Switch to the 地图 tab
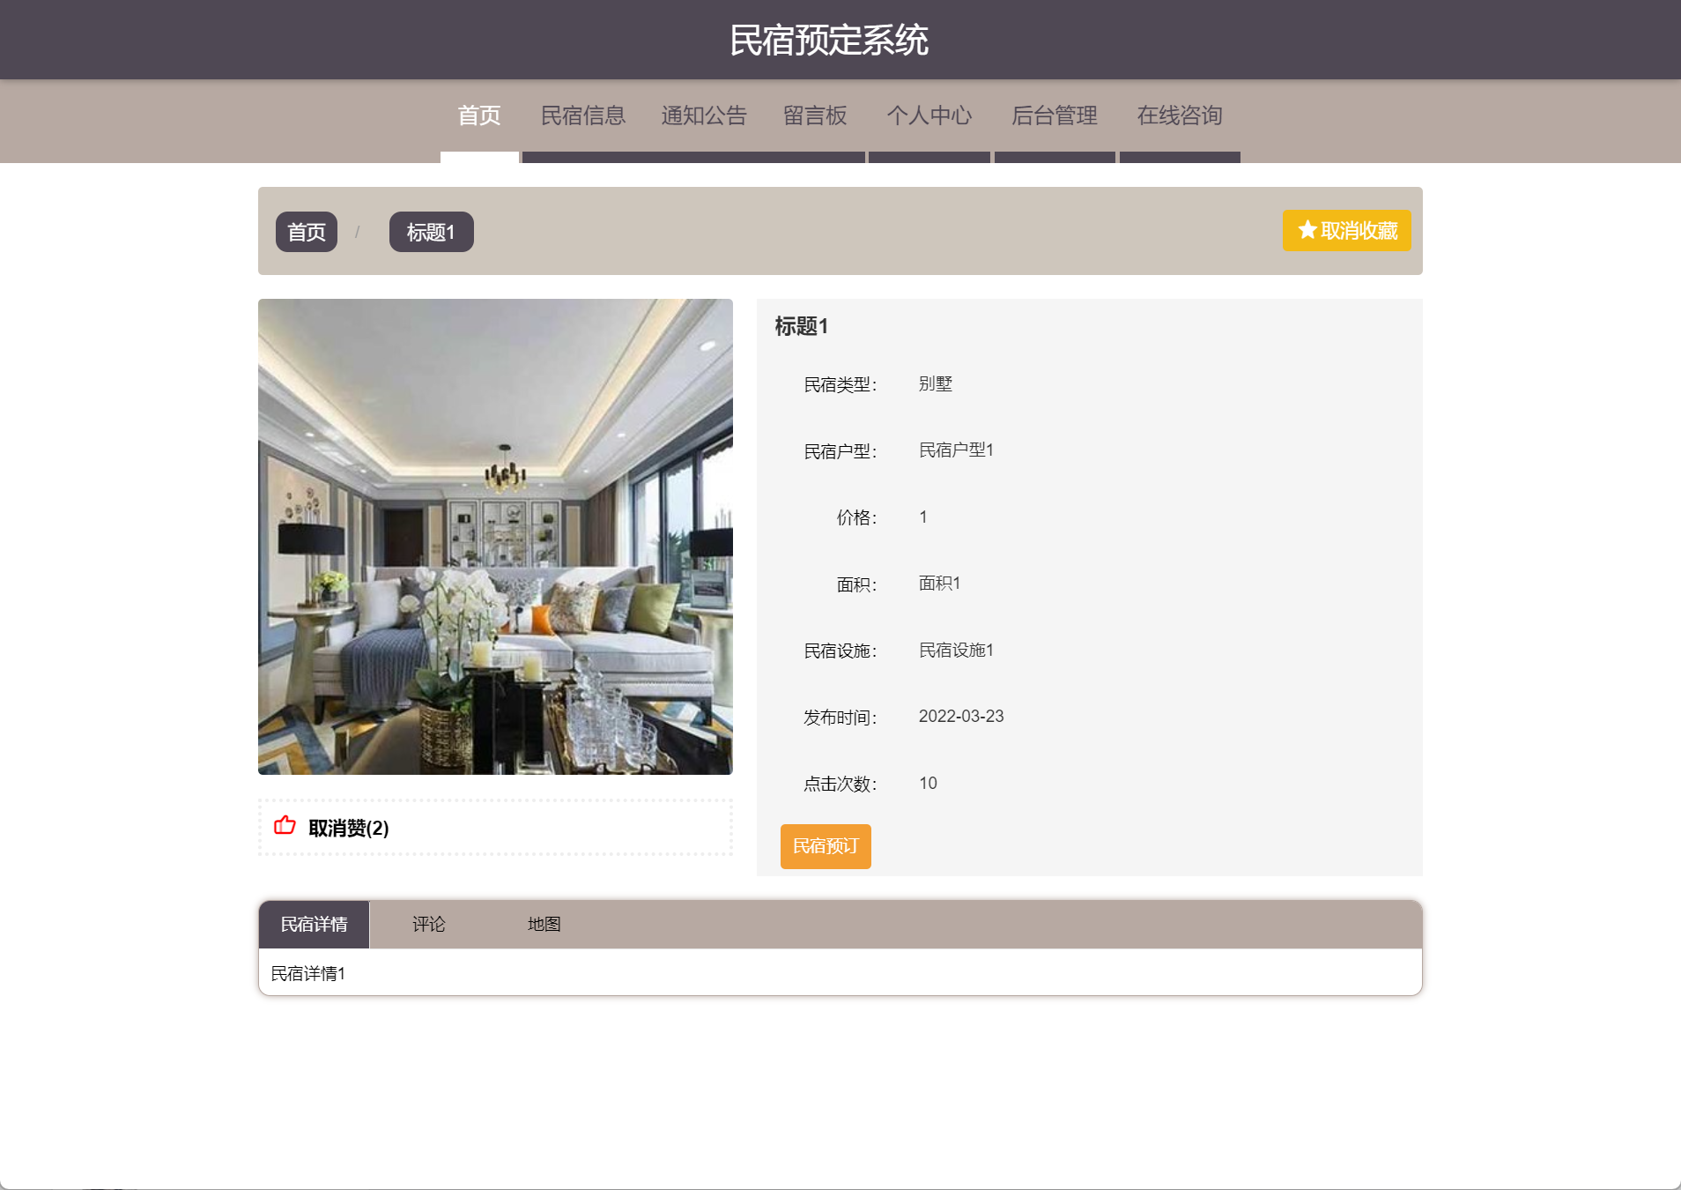The width and height of the screenshot is (1681, 1190). pos(544,925)
